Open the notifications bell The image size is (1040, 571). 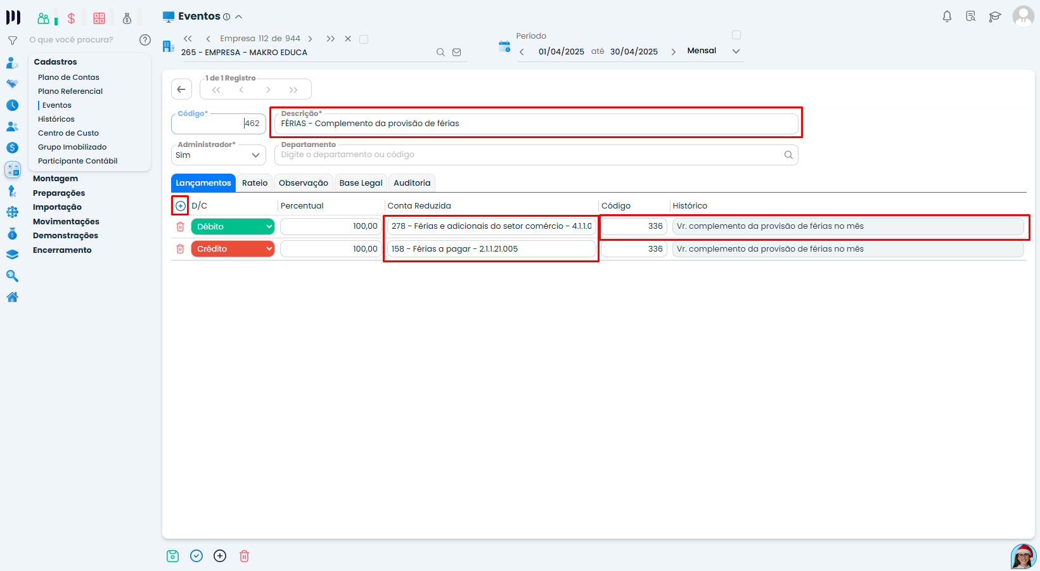pos(947,16)
